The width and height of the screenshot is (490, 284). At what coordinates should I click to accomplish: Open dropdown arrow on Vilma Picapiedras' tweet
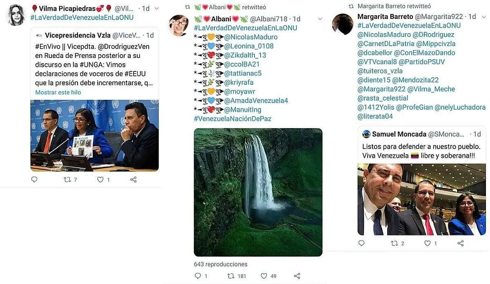157,9
